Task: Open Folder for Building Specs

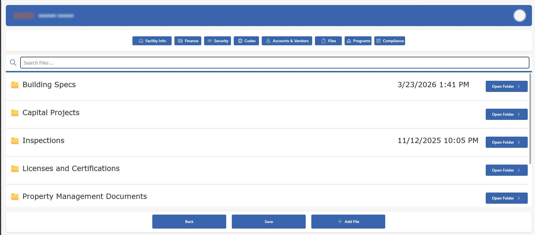Action: (506, 86)
